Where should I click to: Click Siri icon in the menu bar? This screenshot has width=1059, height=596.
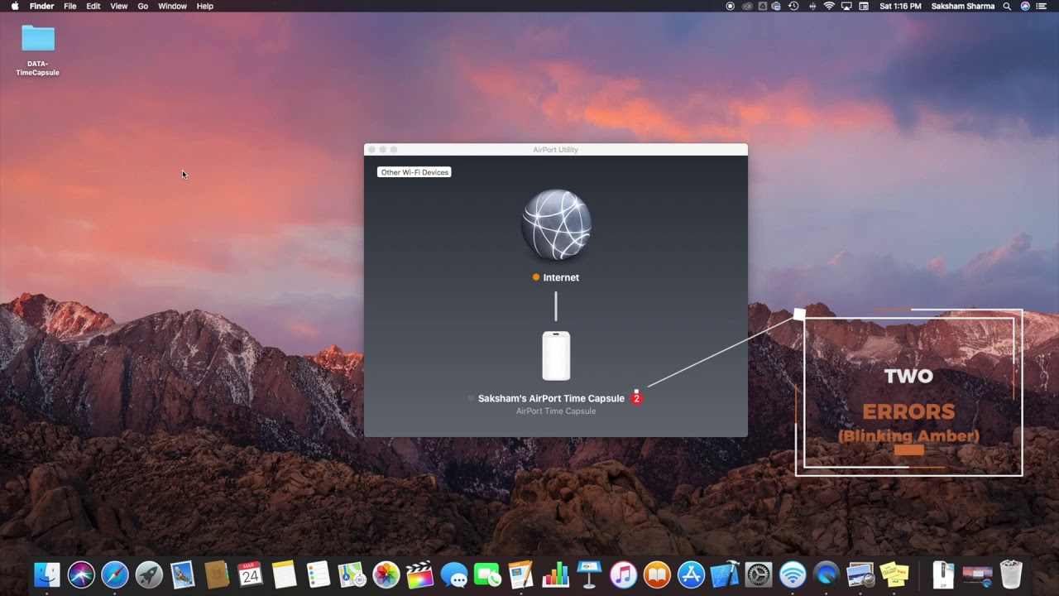click(1025, 6)
